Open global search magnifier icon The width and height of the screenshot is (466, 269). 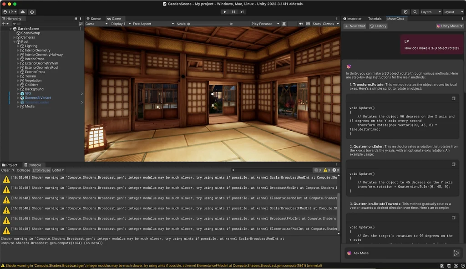(415, 12)
